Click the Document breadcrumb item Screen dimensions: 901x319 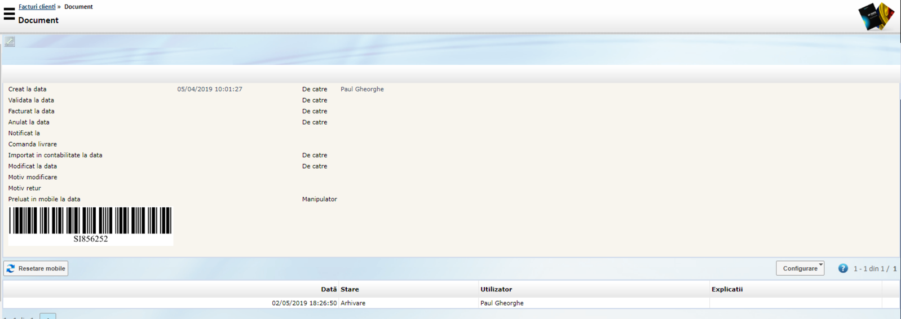(78, 7)
